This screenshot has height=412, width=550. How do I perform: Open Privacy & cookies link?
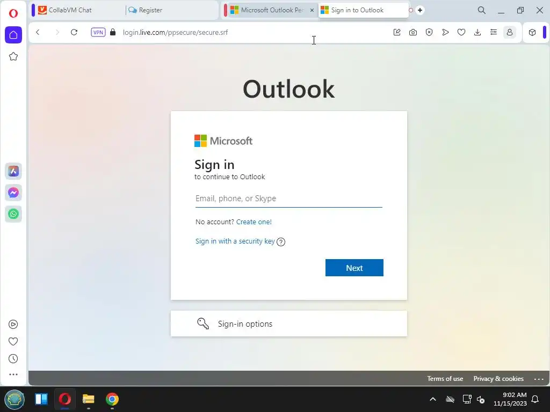(498, 378)
